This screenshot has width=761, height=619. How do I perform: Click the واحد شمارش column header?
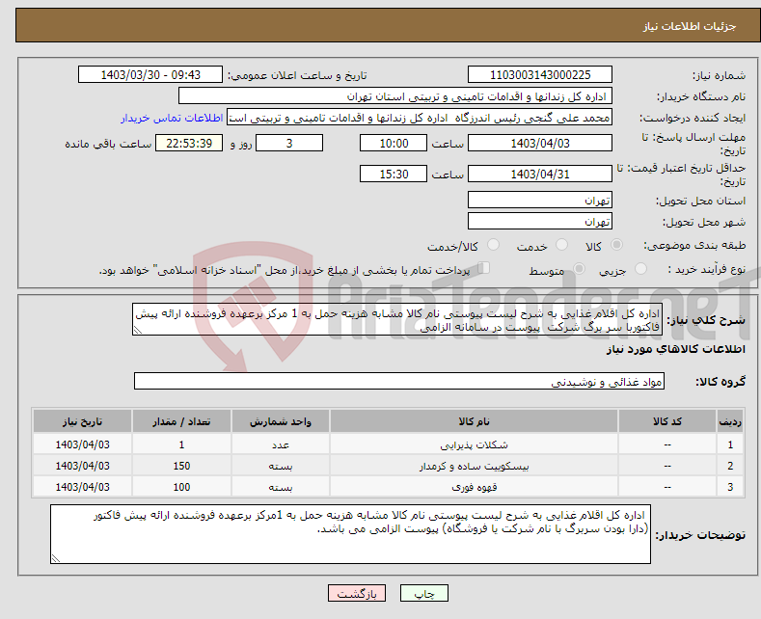281,421
